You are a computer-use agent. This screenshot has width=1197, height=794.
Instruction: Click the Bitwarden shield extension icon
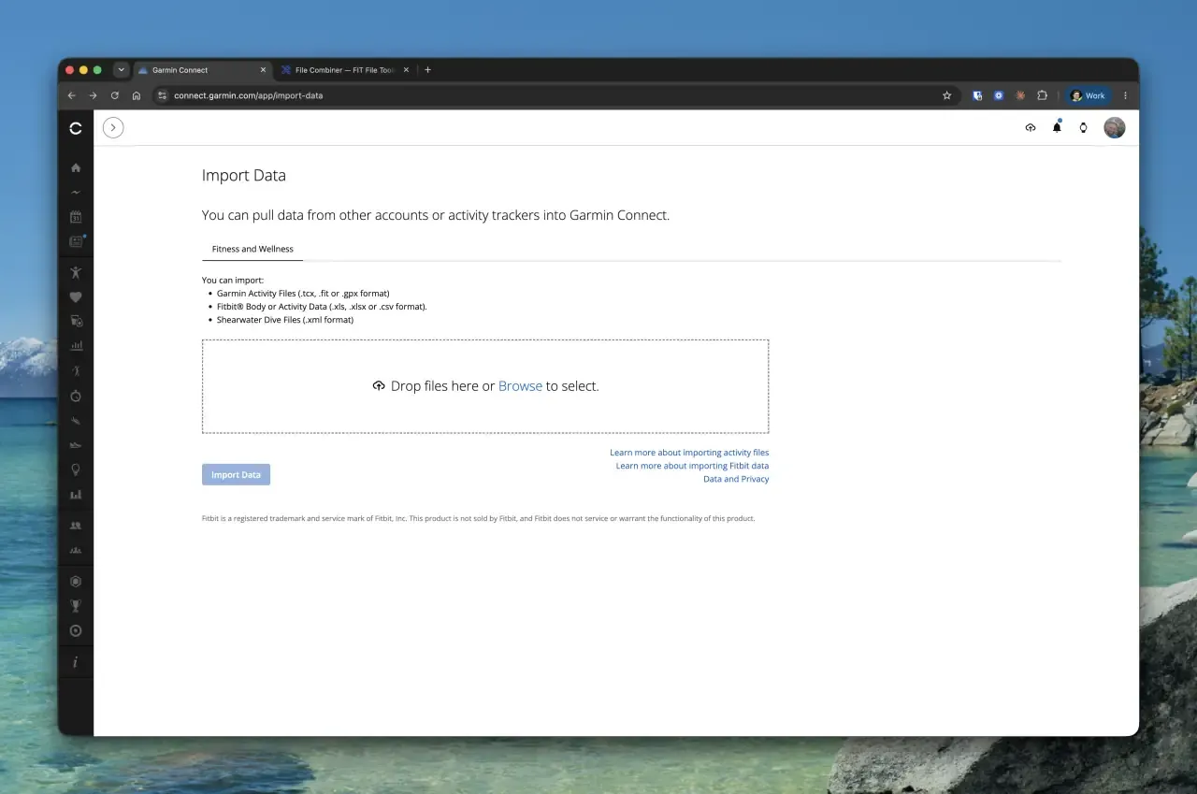point(977,95)
